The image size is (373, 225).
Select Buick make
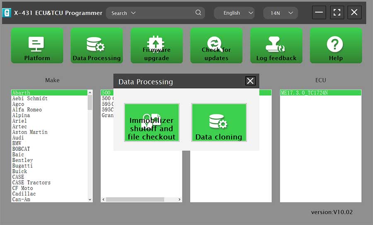pyautogui.click(x=49, y=171)
